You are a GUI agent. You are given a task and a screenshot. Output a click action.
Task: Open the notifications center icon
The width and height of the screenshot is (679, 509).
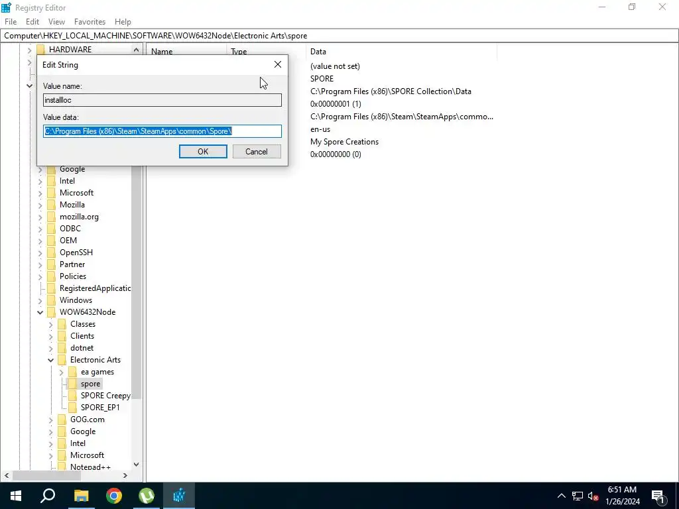coord(658,496)
